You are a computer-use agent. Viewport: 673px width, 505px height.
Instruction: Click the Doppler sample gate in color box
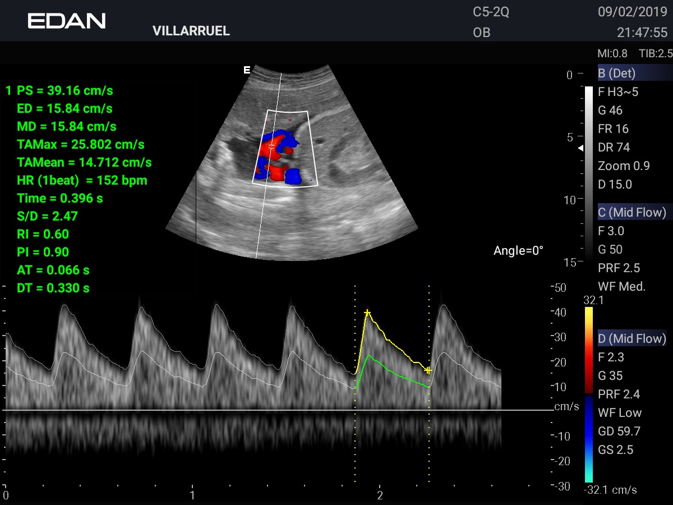pyautogui.click(x=271, y=146)
